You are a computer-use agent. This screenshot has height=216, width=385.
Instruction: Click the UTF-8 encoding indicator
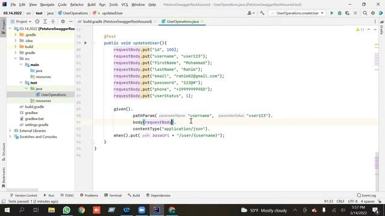click(x=353, y=202)
